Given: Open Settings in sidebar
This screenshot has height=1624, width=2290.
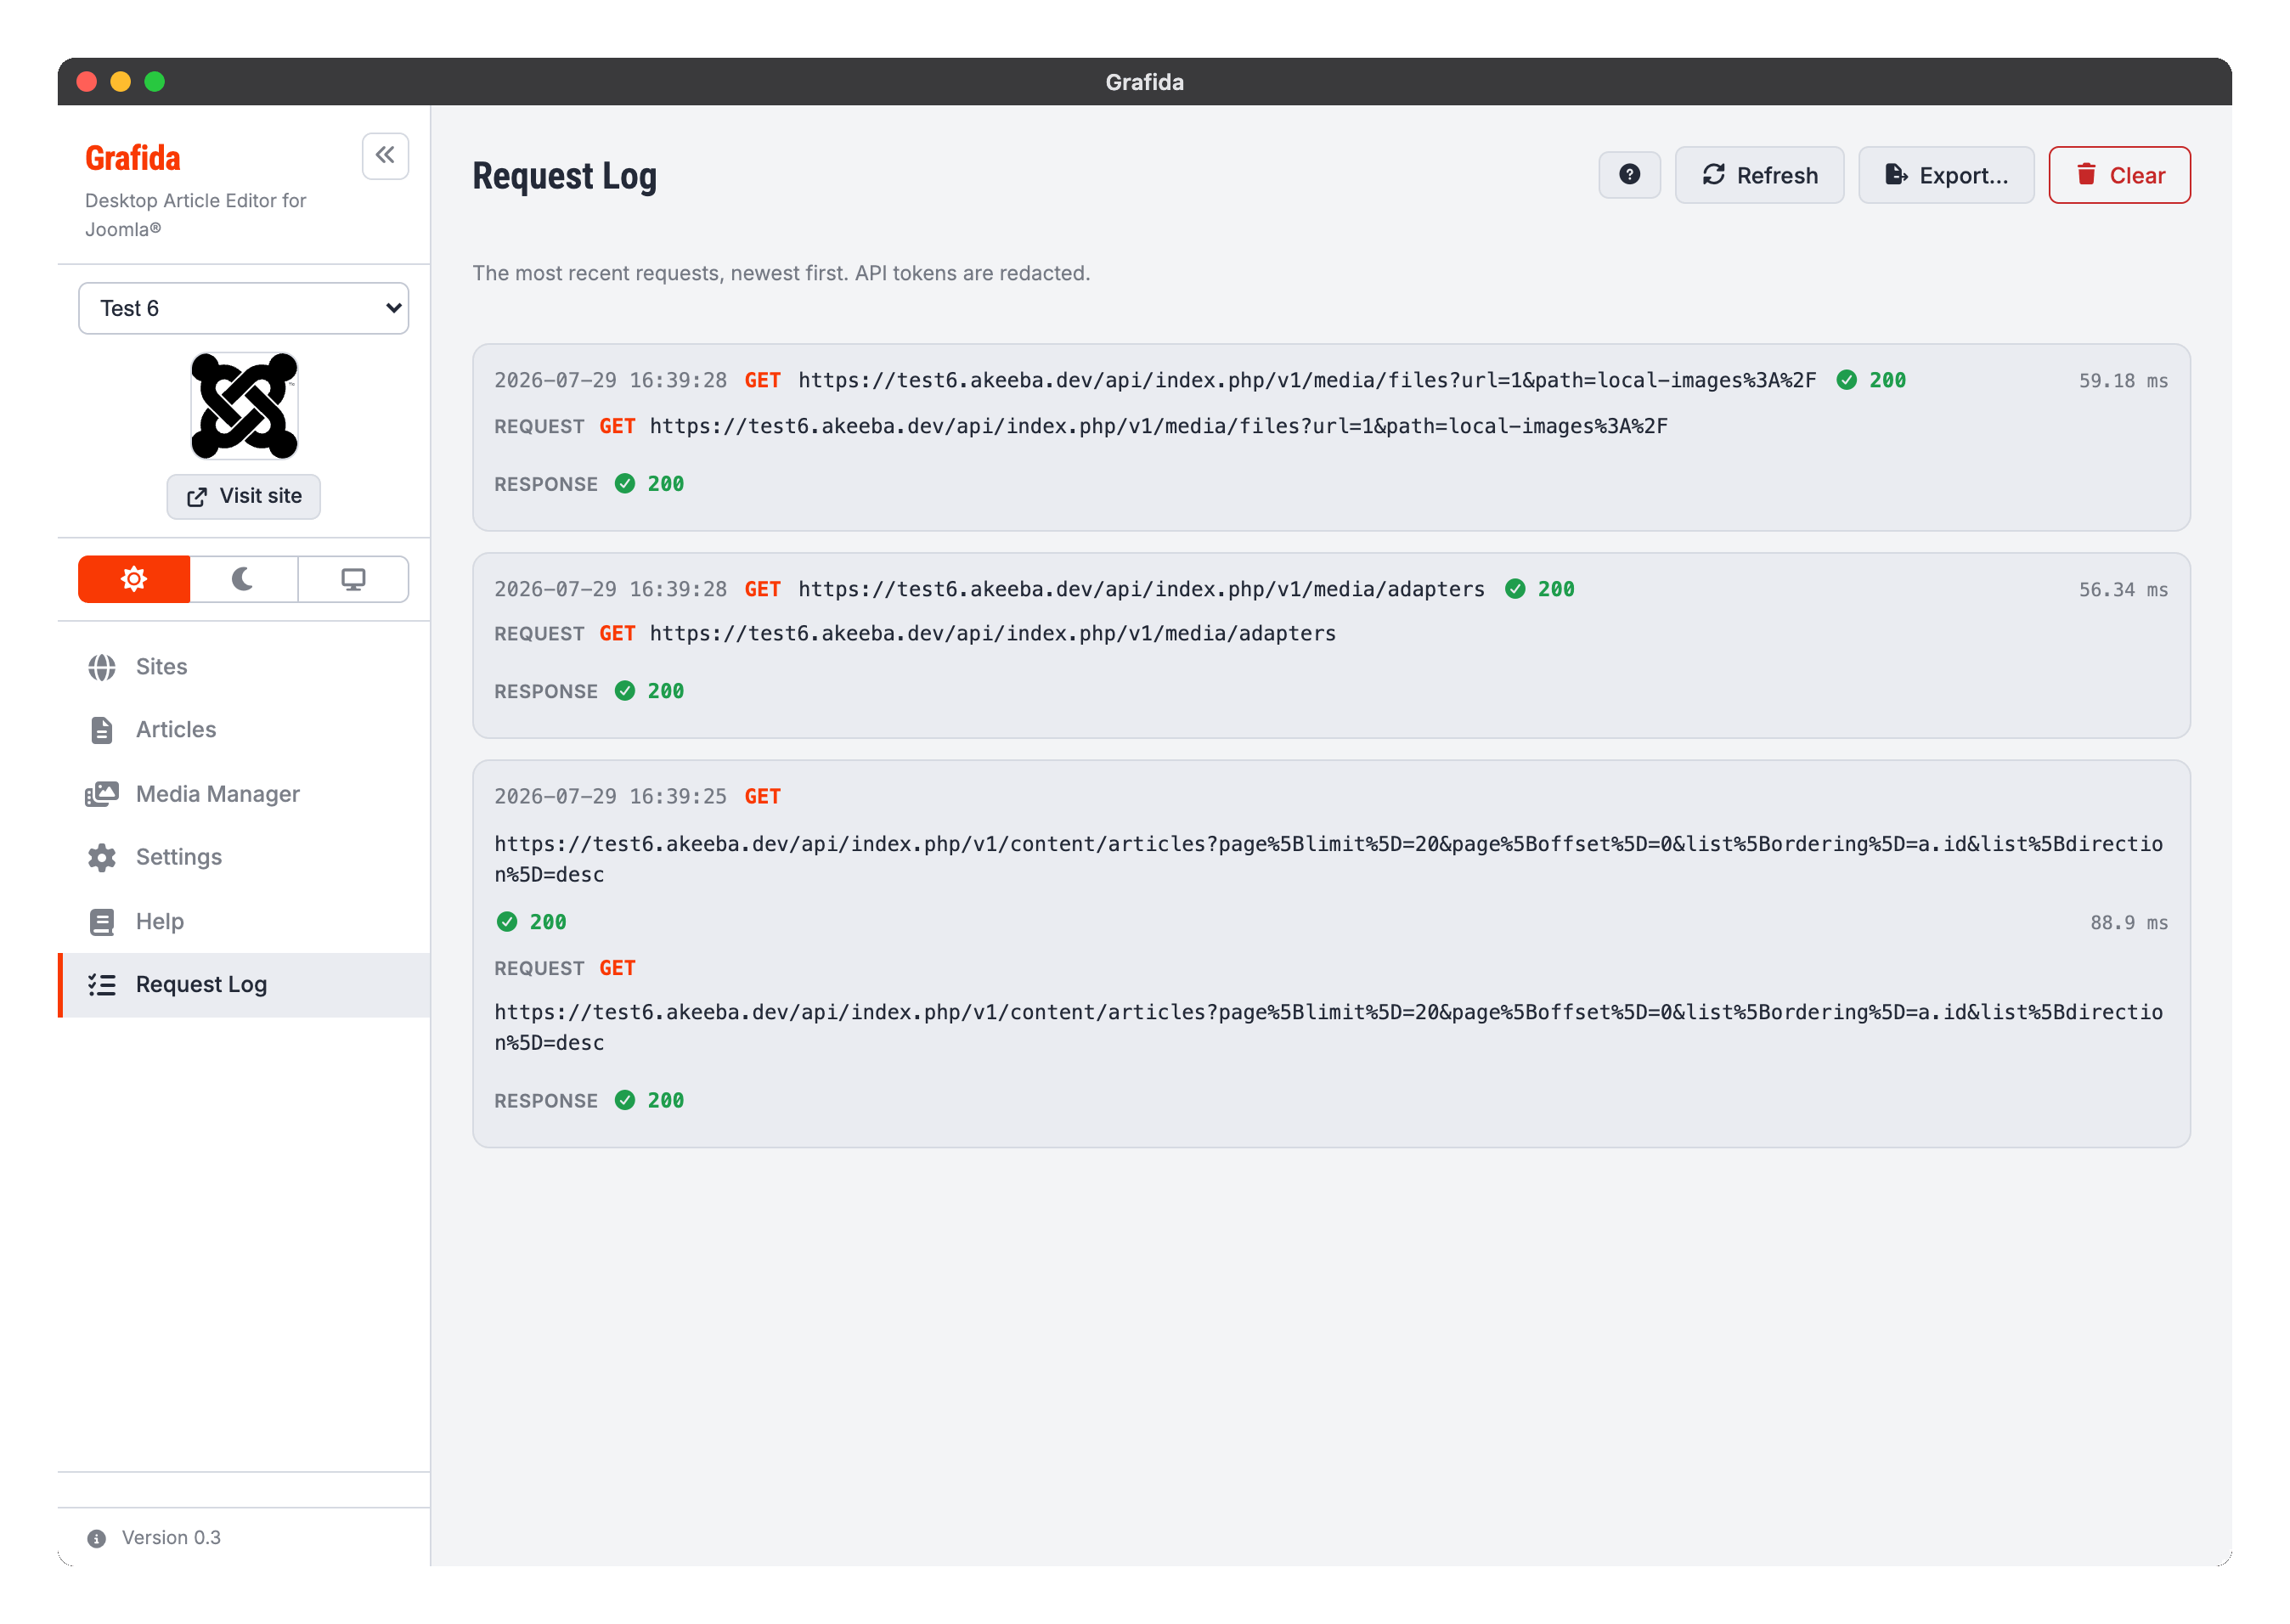Looking at the screenshot, I should 244,857.
